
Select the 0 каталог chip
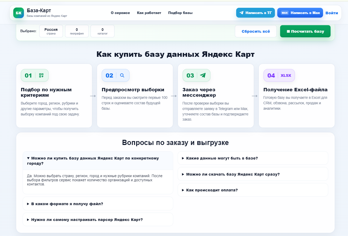102,31
